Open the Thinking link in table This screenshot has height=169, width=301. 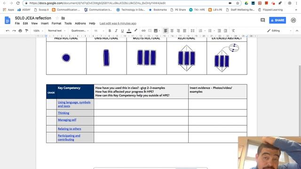pos(63,113)
